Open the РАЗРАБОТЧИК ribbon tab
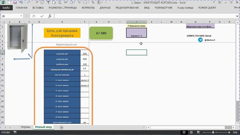 tap(163, 7)
